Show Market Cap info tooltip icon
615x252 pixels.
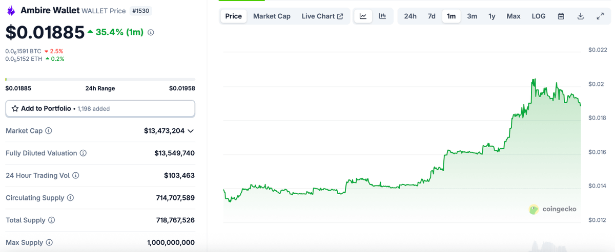click(x=49, y=131)
